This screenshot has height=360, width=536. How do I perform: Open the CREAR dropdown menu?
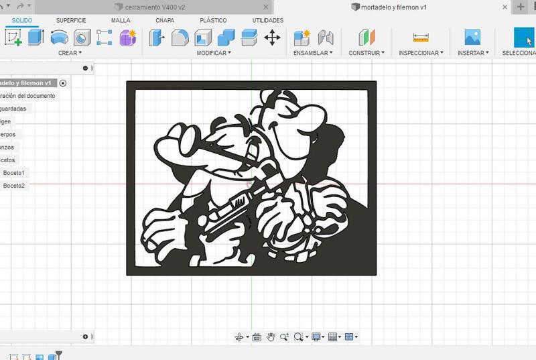[70, 53]
